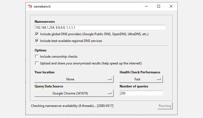The image size is (203, 118).
Task: Uncheck Include global DNS providers checkbox
Action: (x=37, y=34)
